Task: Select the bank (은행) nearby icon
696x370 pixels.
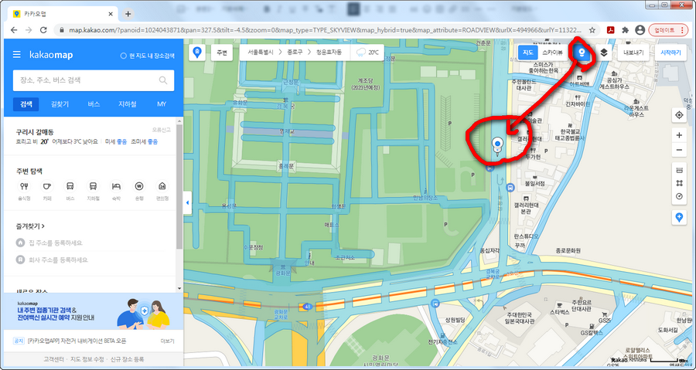Action: coord(139,186)
